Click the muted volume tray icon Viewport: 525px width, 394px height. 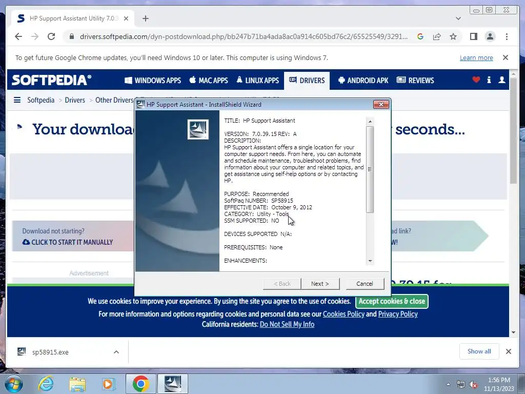[473, 385]
